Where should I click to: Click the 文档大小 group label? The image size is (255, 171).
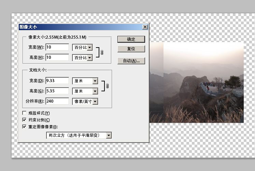pos(38,70)
